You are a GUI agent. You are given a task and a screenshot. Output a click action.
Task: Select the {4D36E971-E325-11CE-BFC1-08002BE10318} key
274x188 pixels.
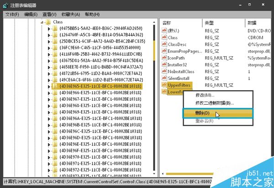[x=100, y=164]
